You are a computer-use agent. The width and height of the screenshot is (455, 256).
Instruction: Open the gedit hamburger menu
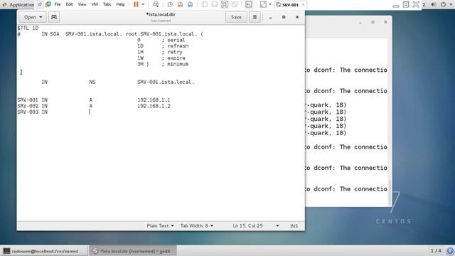255,17
